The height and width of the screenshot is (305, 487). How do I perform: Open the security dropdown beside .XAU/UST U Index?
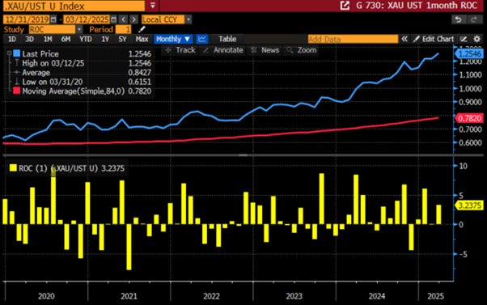[x=153, y=6]
